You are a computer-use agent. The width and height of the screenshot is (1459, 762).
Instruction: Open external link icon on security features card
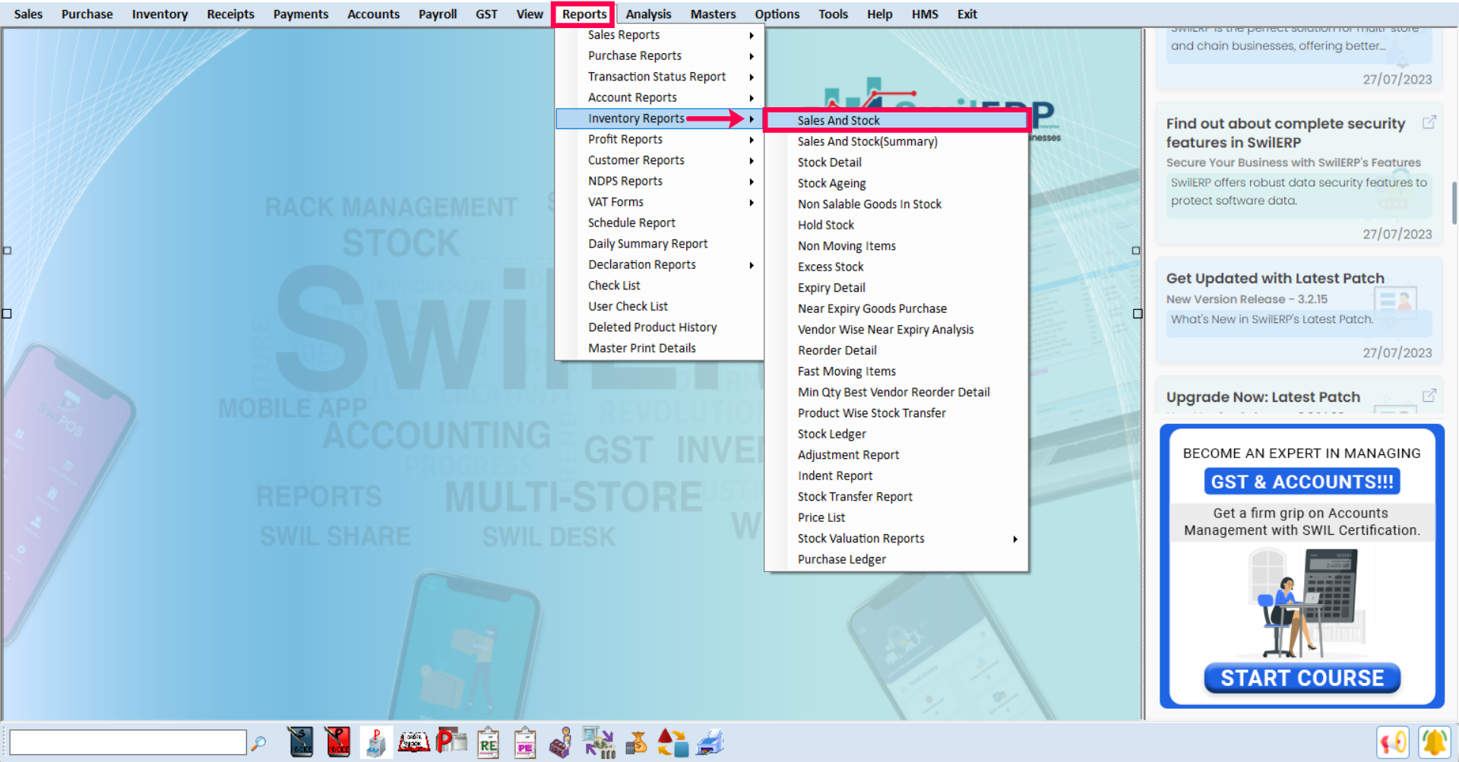(x=1429, y=122)
